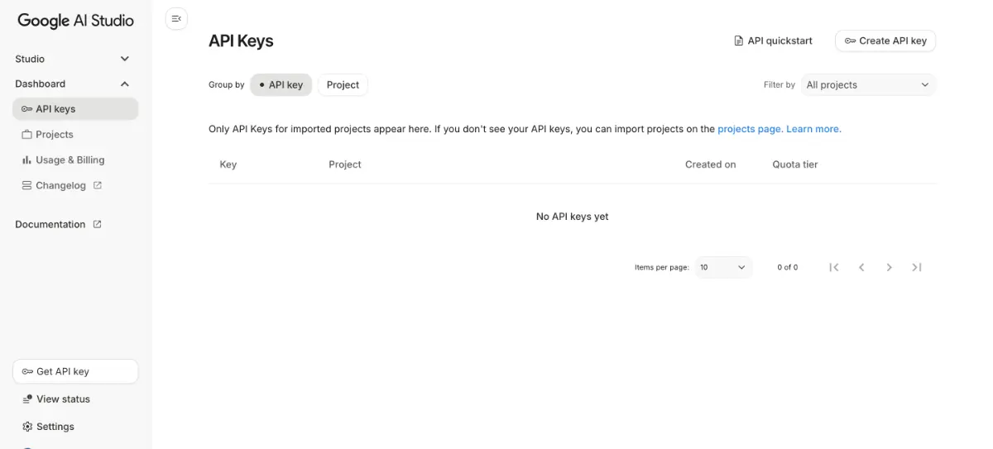
Task: Open View status in the sidebar
Action: (x=63, y=399)
